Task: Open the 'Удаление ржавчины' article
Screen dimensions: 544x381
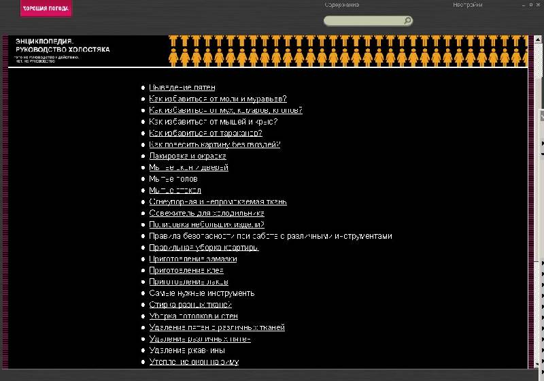Action: tap(187, 350)
